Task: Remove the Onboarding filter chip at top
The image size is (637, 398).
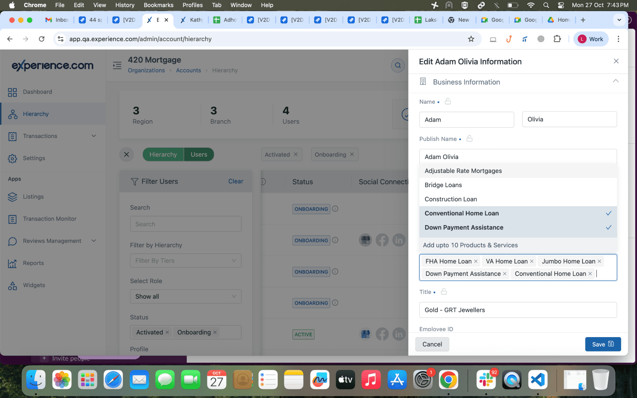Action: [352, 154]
